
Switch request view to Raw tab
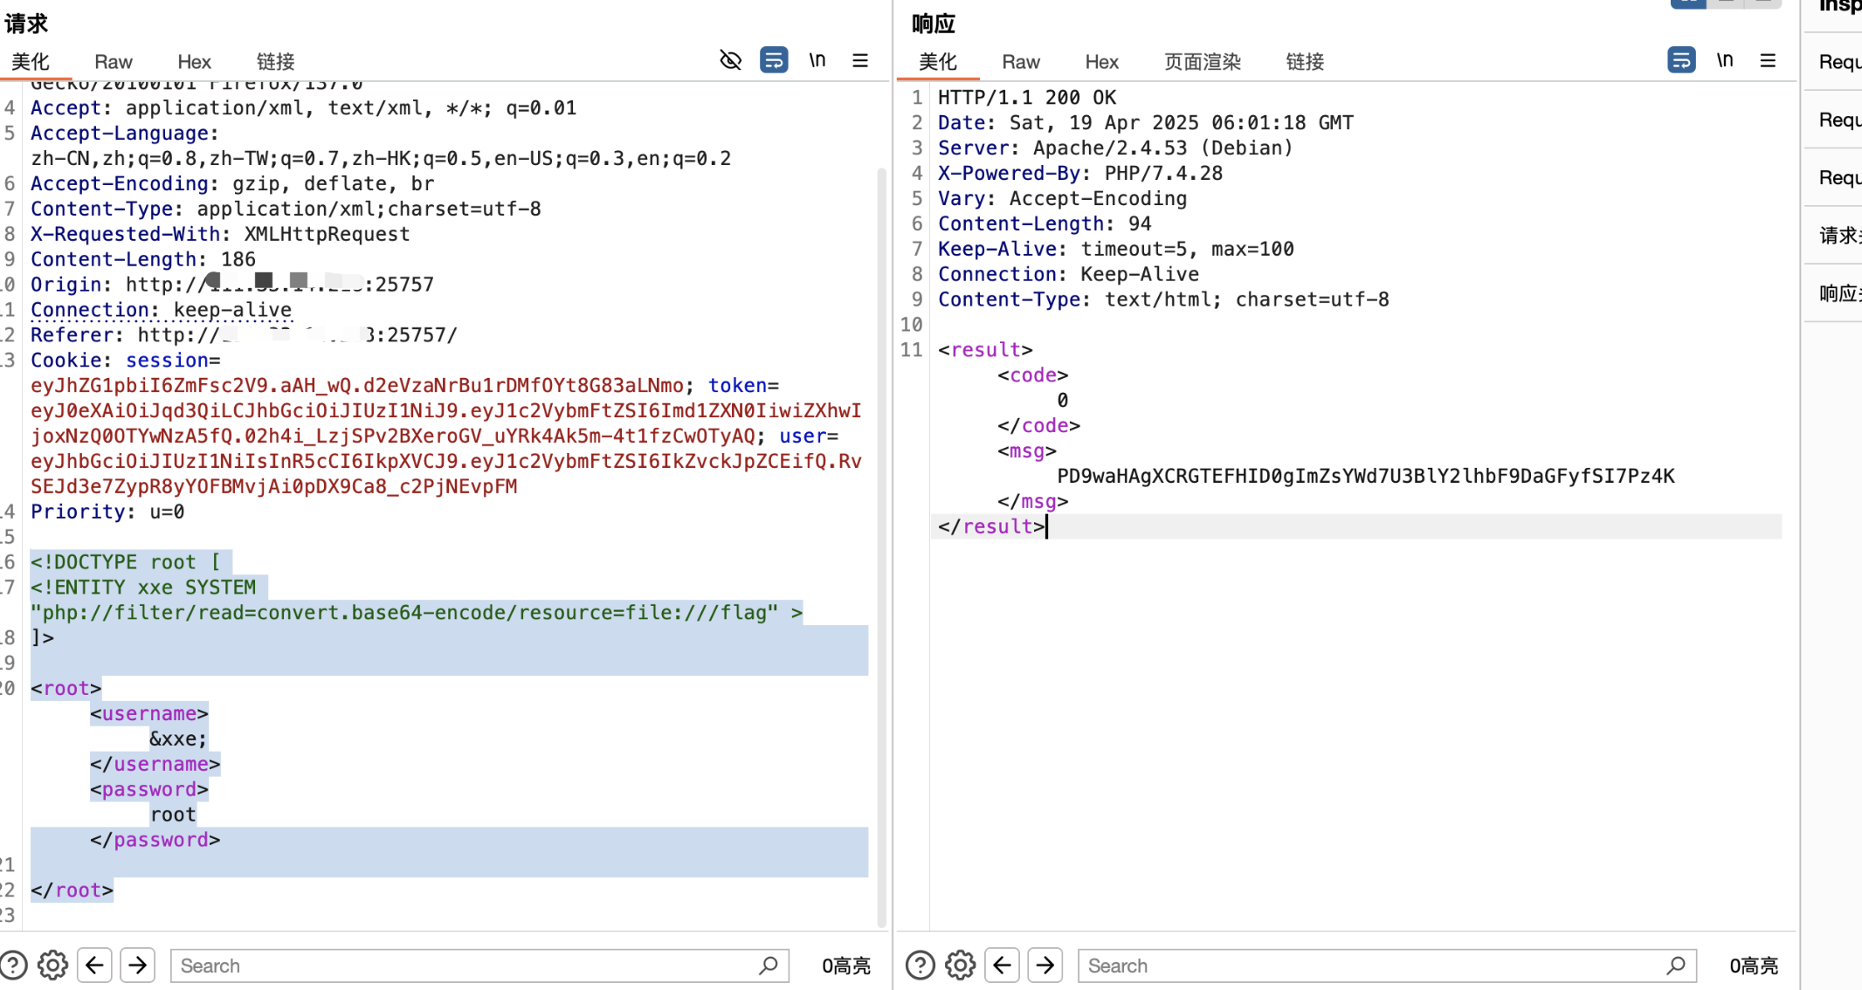(x=113, y=62)
